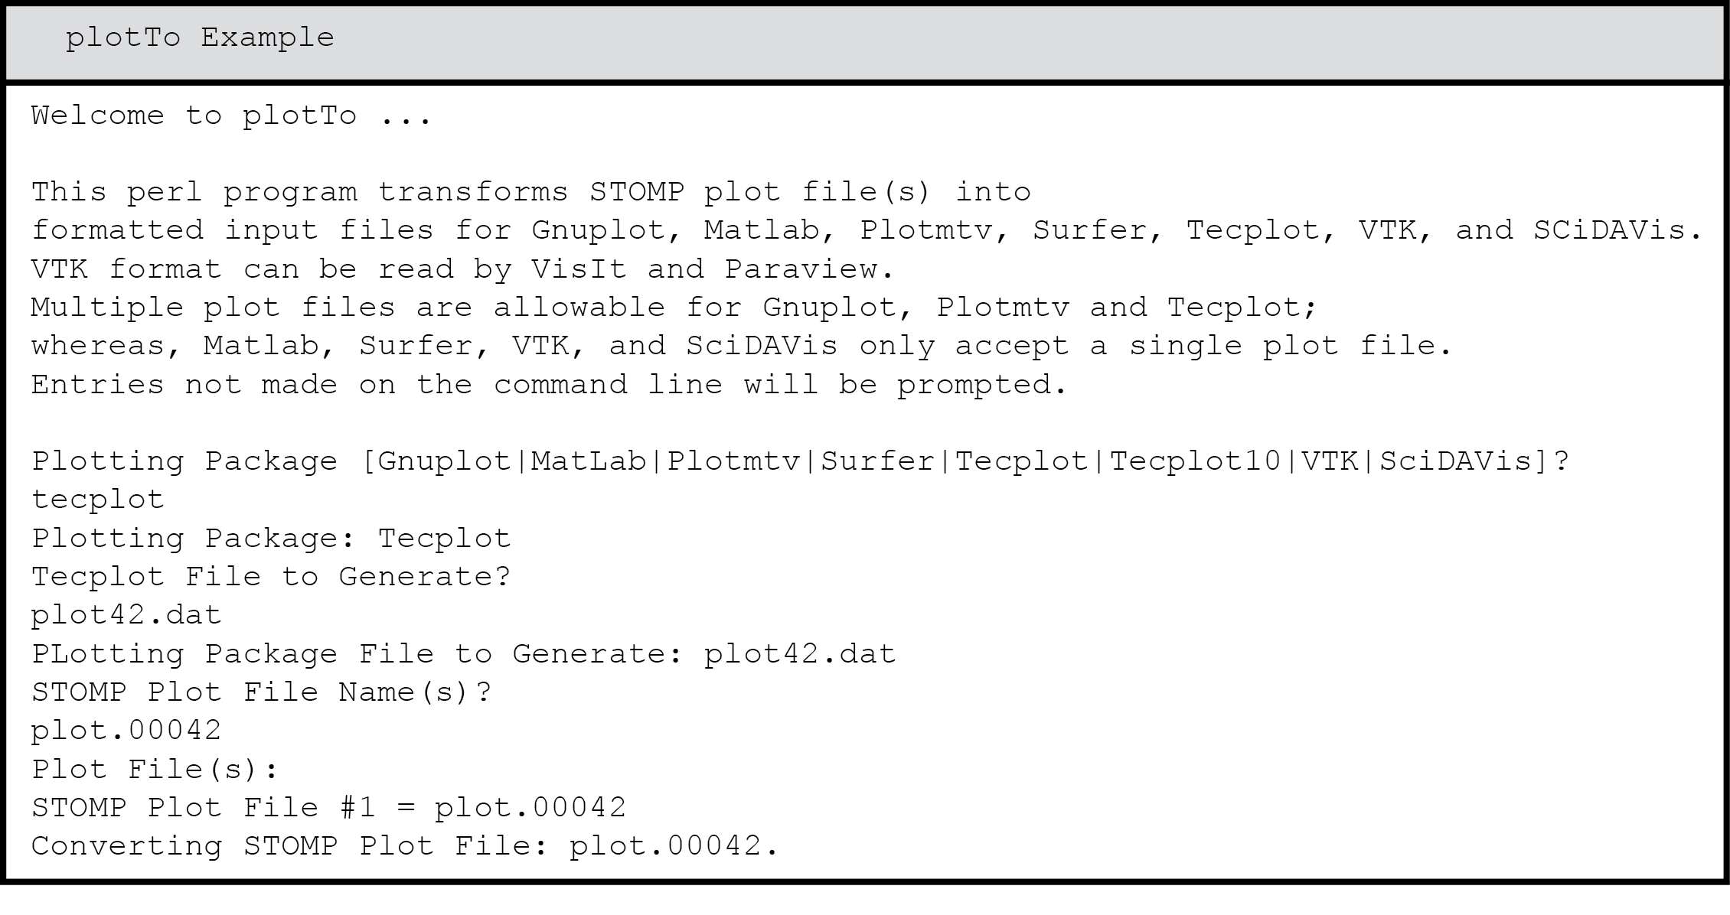
Task: Click 'STOMP Plot File Name(s)?' prompt
Action: tap(262, 692)
